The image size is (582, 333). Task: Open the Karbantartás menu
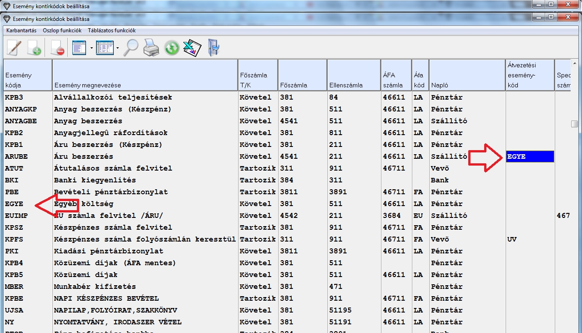click(21, 30)
